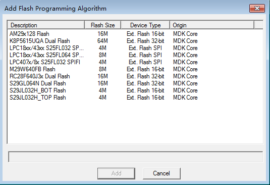Click Ext. Flash SPI in LPC407x/8x row
Image resolution: width=270 pixels, height=185 pixels.
click(145, 62)
